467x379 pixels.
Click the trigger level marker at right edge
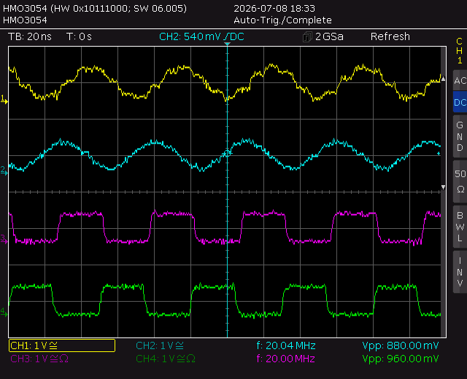[x=439, y=154]
